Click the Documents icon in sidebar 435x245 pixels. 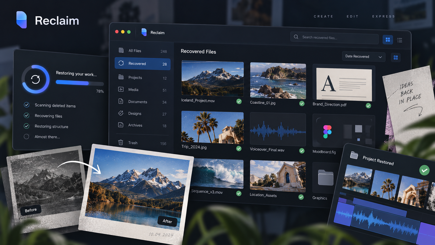(x=121, y=101)
